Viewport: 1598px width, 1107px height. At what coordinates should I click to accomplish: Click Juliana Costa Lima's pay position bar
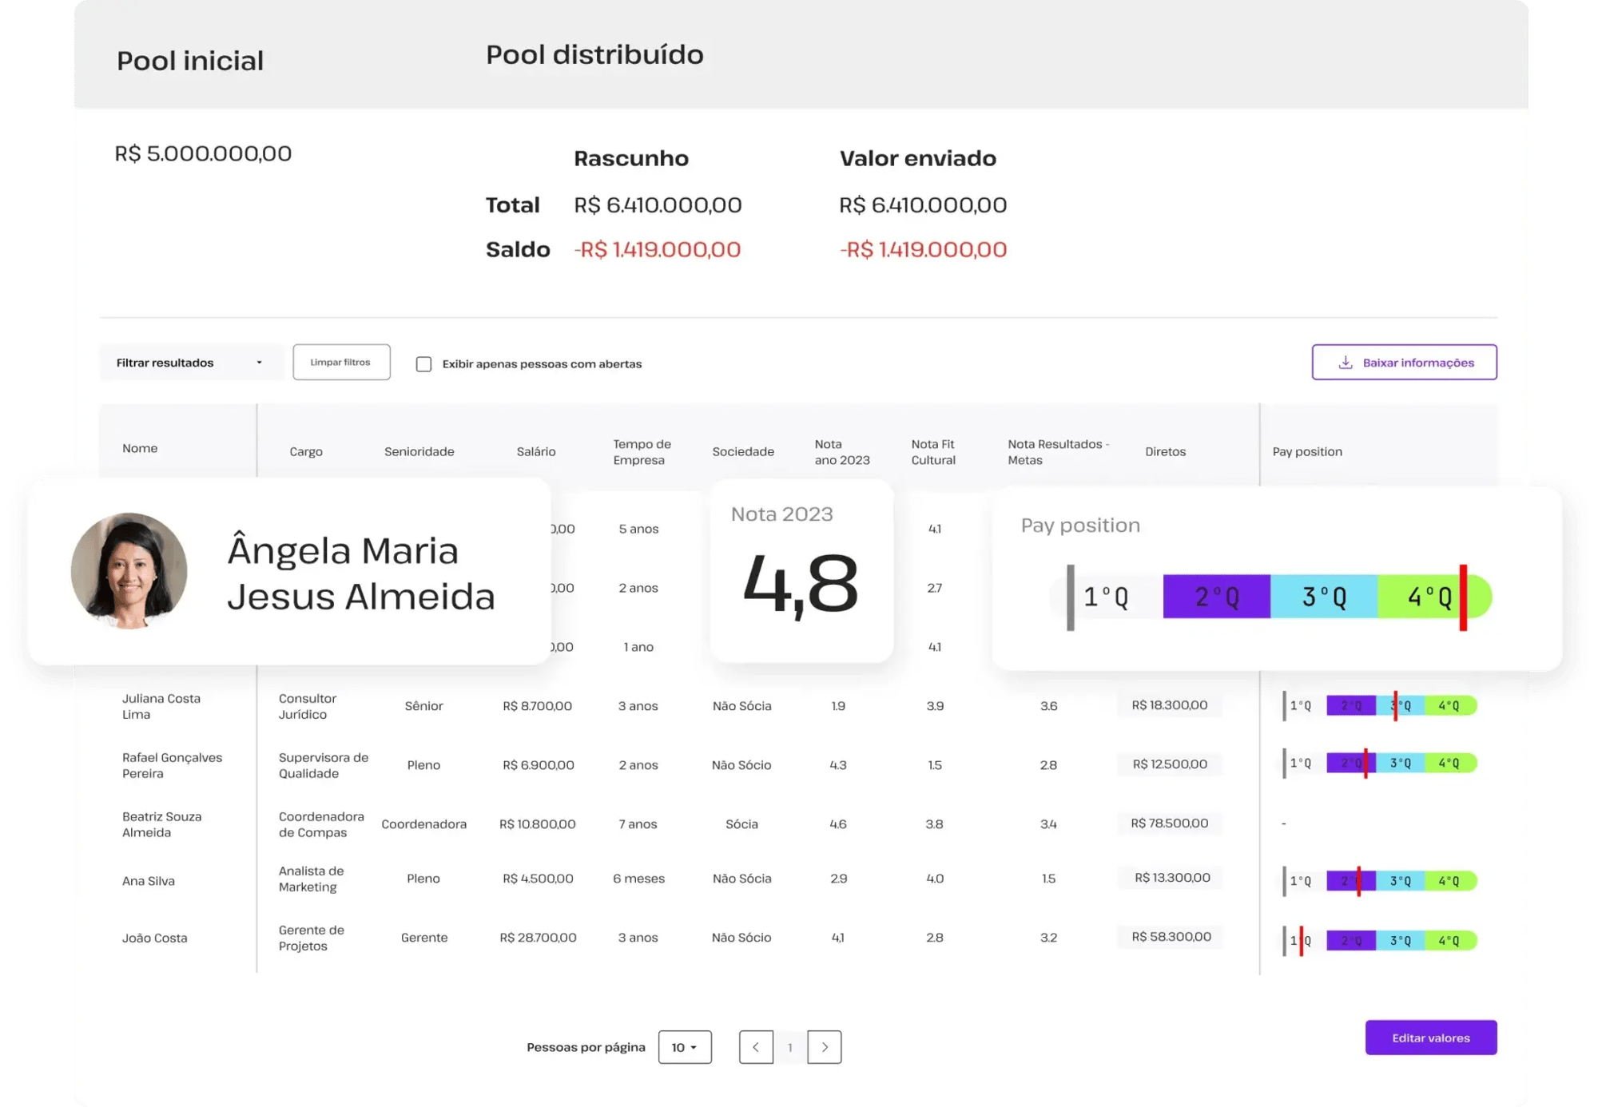click(x=1380, y=706)
